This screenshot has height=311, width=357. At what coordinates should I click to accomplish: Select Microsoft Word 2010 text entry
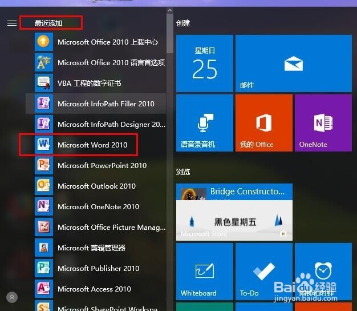[92, 145]
